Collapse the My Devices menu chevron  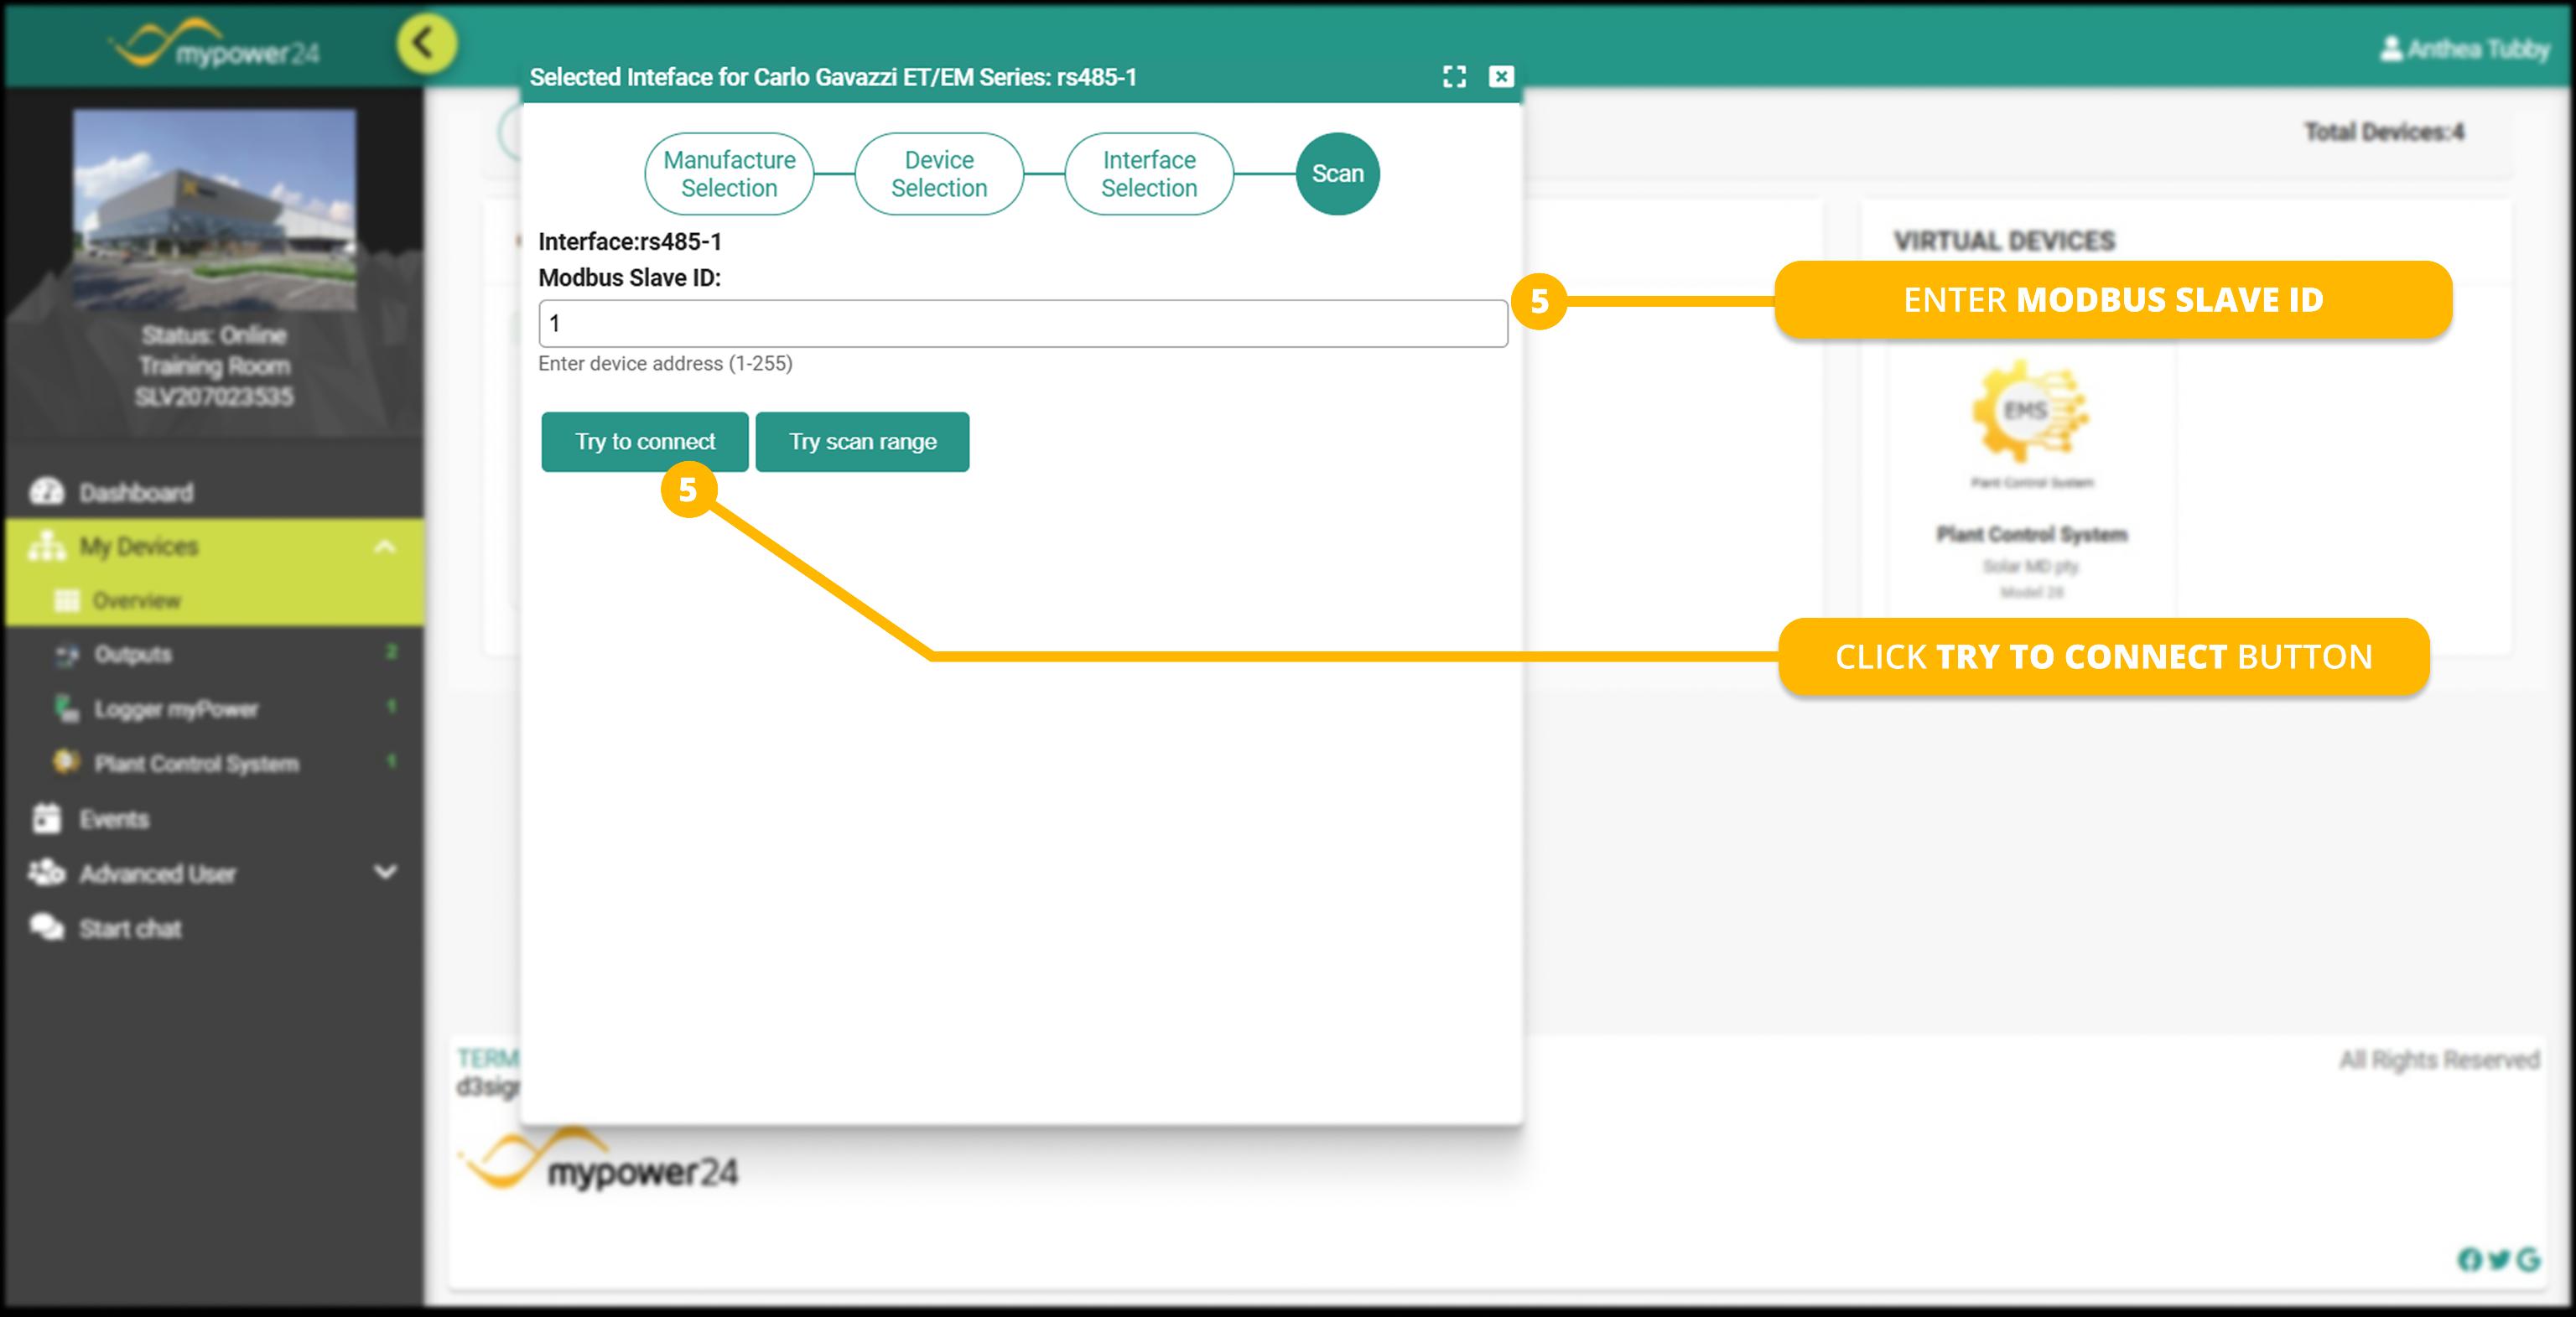(385, 546)
